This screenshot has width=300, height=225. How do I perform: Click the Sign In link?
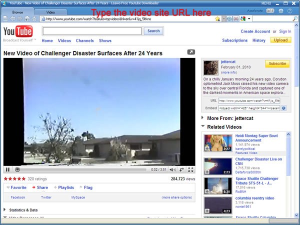tap(285, 31)
